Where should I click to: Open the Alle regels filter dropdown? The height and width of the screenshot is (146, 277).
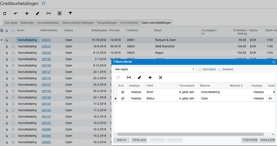pos(155,69)
